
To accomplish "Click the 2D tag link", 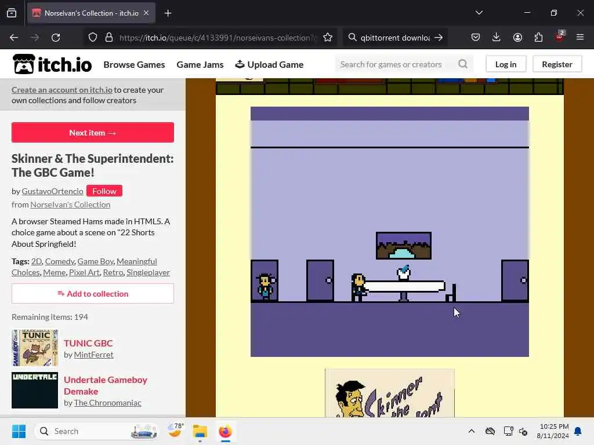I will [x=37, y=261].
